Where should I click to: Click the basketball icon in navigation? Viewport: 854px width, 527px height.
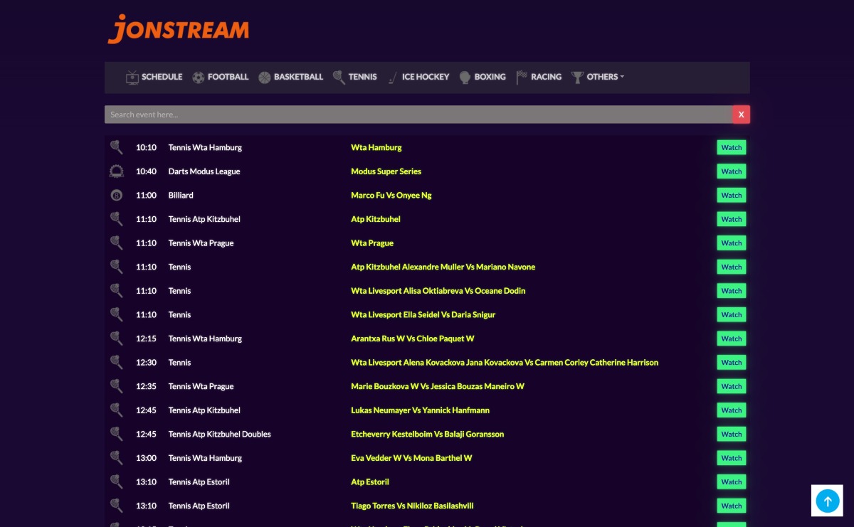point(265,78)
